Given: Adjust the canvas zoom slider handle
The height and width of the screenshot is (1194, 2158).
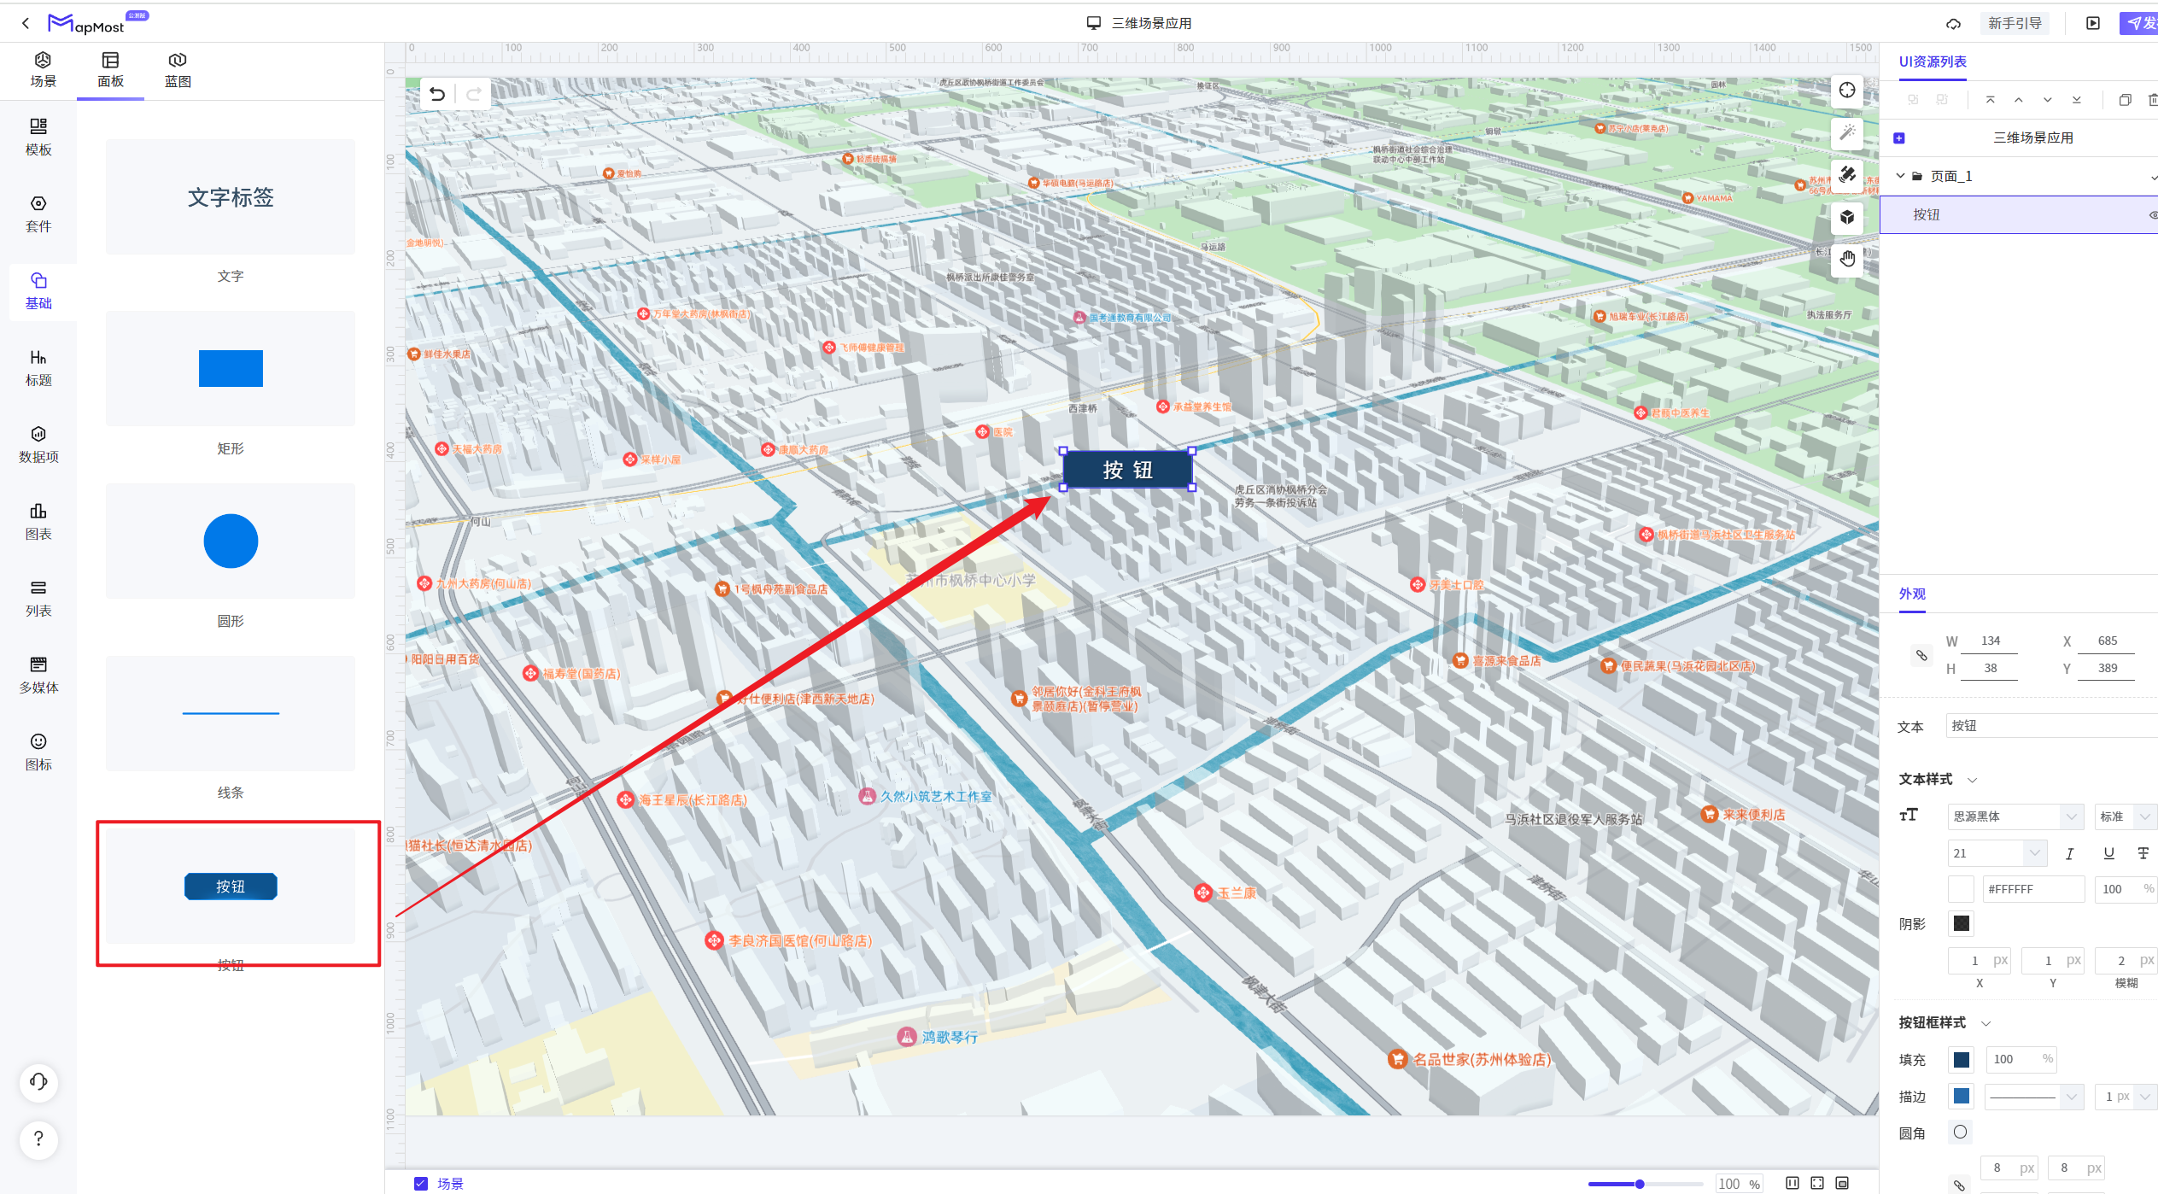Looking at the screenshot, I should [x=1640, y=1184].
